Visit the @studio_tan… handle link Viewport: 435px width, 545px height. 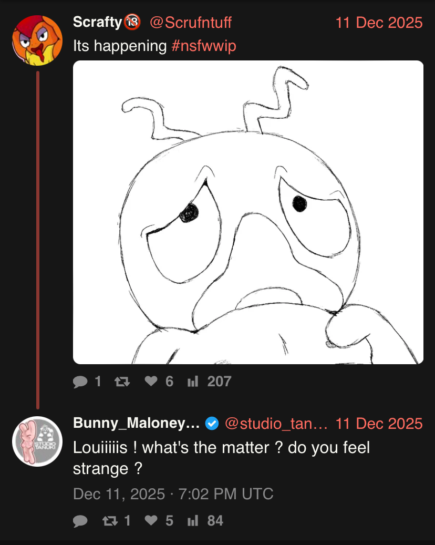tap(276, 423)
